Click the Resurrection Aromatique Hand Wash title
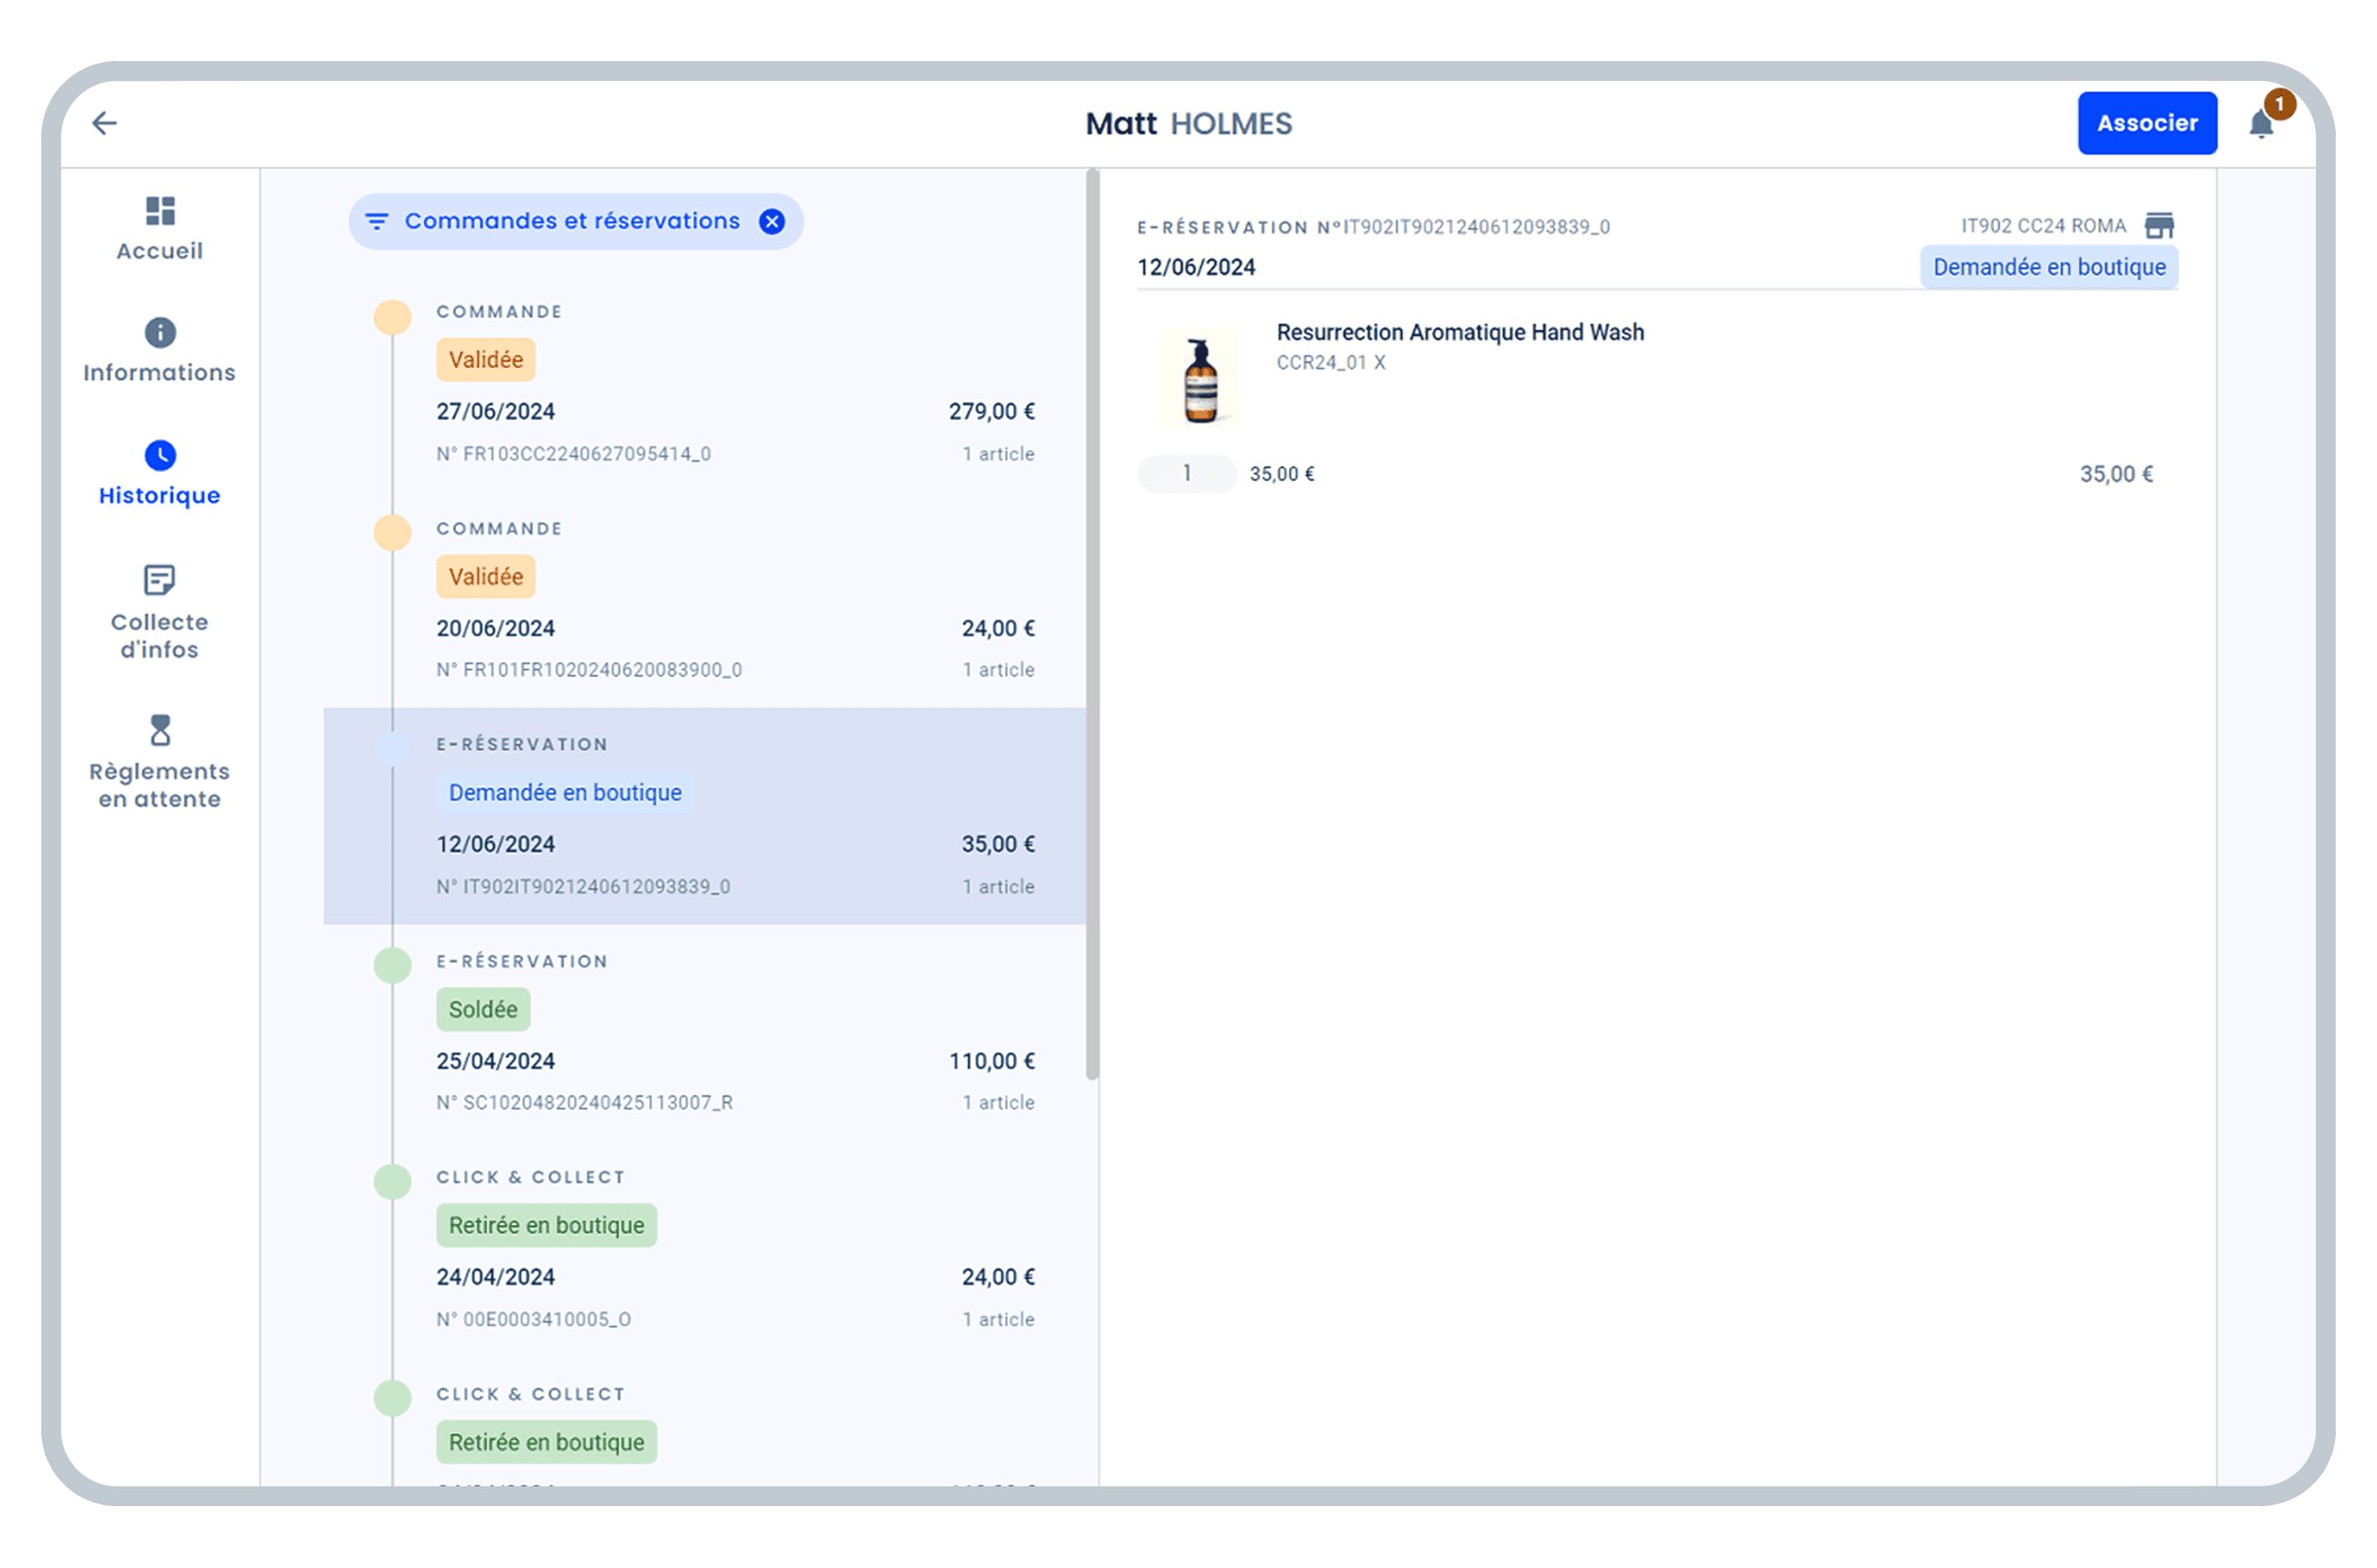Viewport: 2377px width, 1568px height. pyautogui.click(x=1459, y=332)
